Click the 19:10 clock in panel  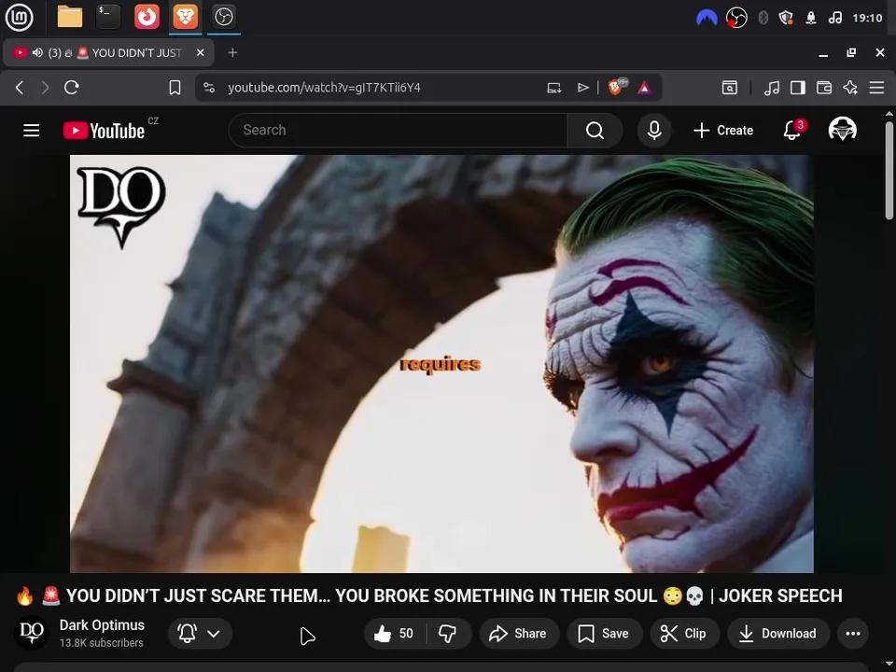(867, 18)
